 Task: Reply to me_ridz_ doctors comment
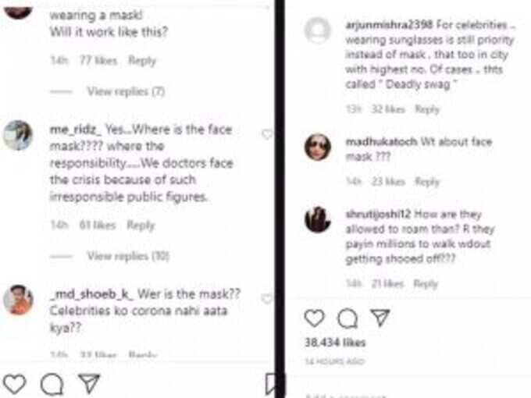click(141, 225)
